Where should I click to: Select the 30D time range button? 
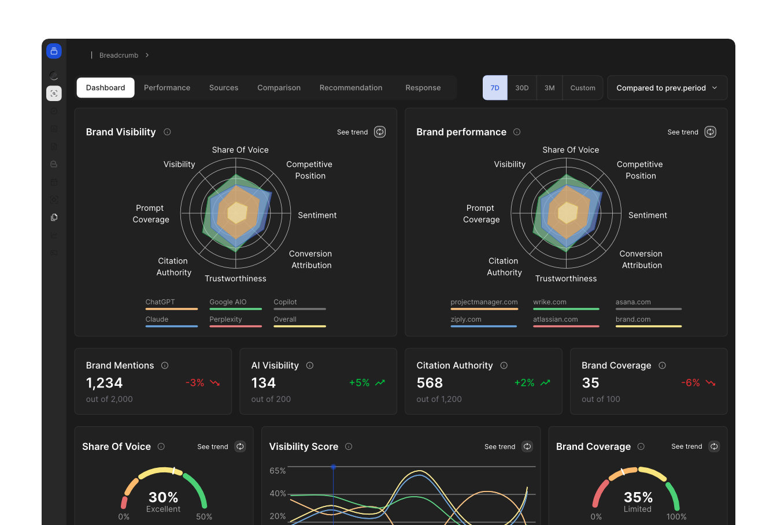(x=521, y=87)
